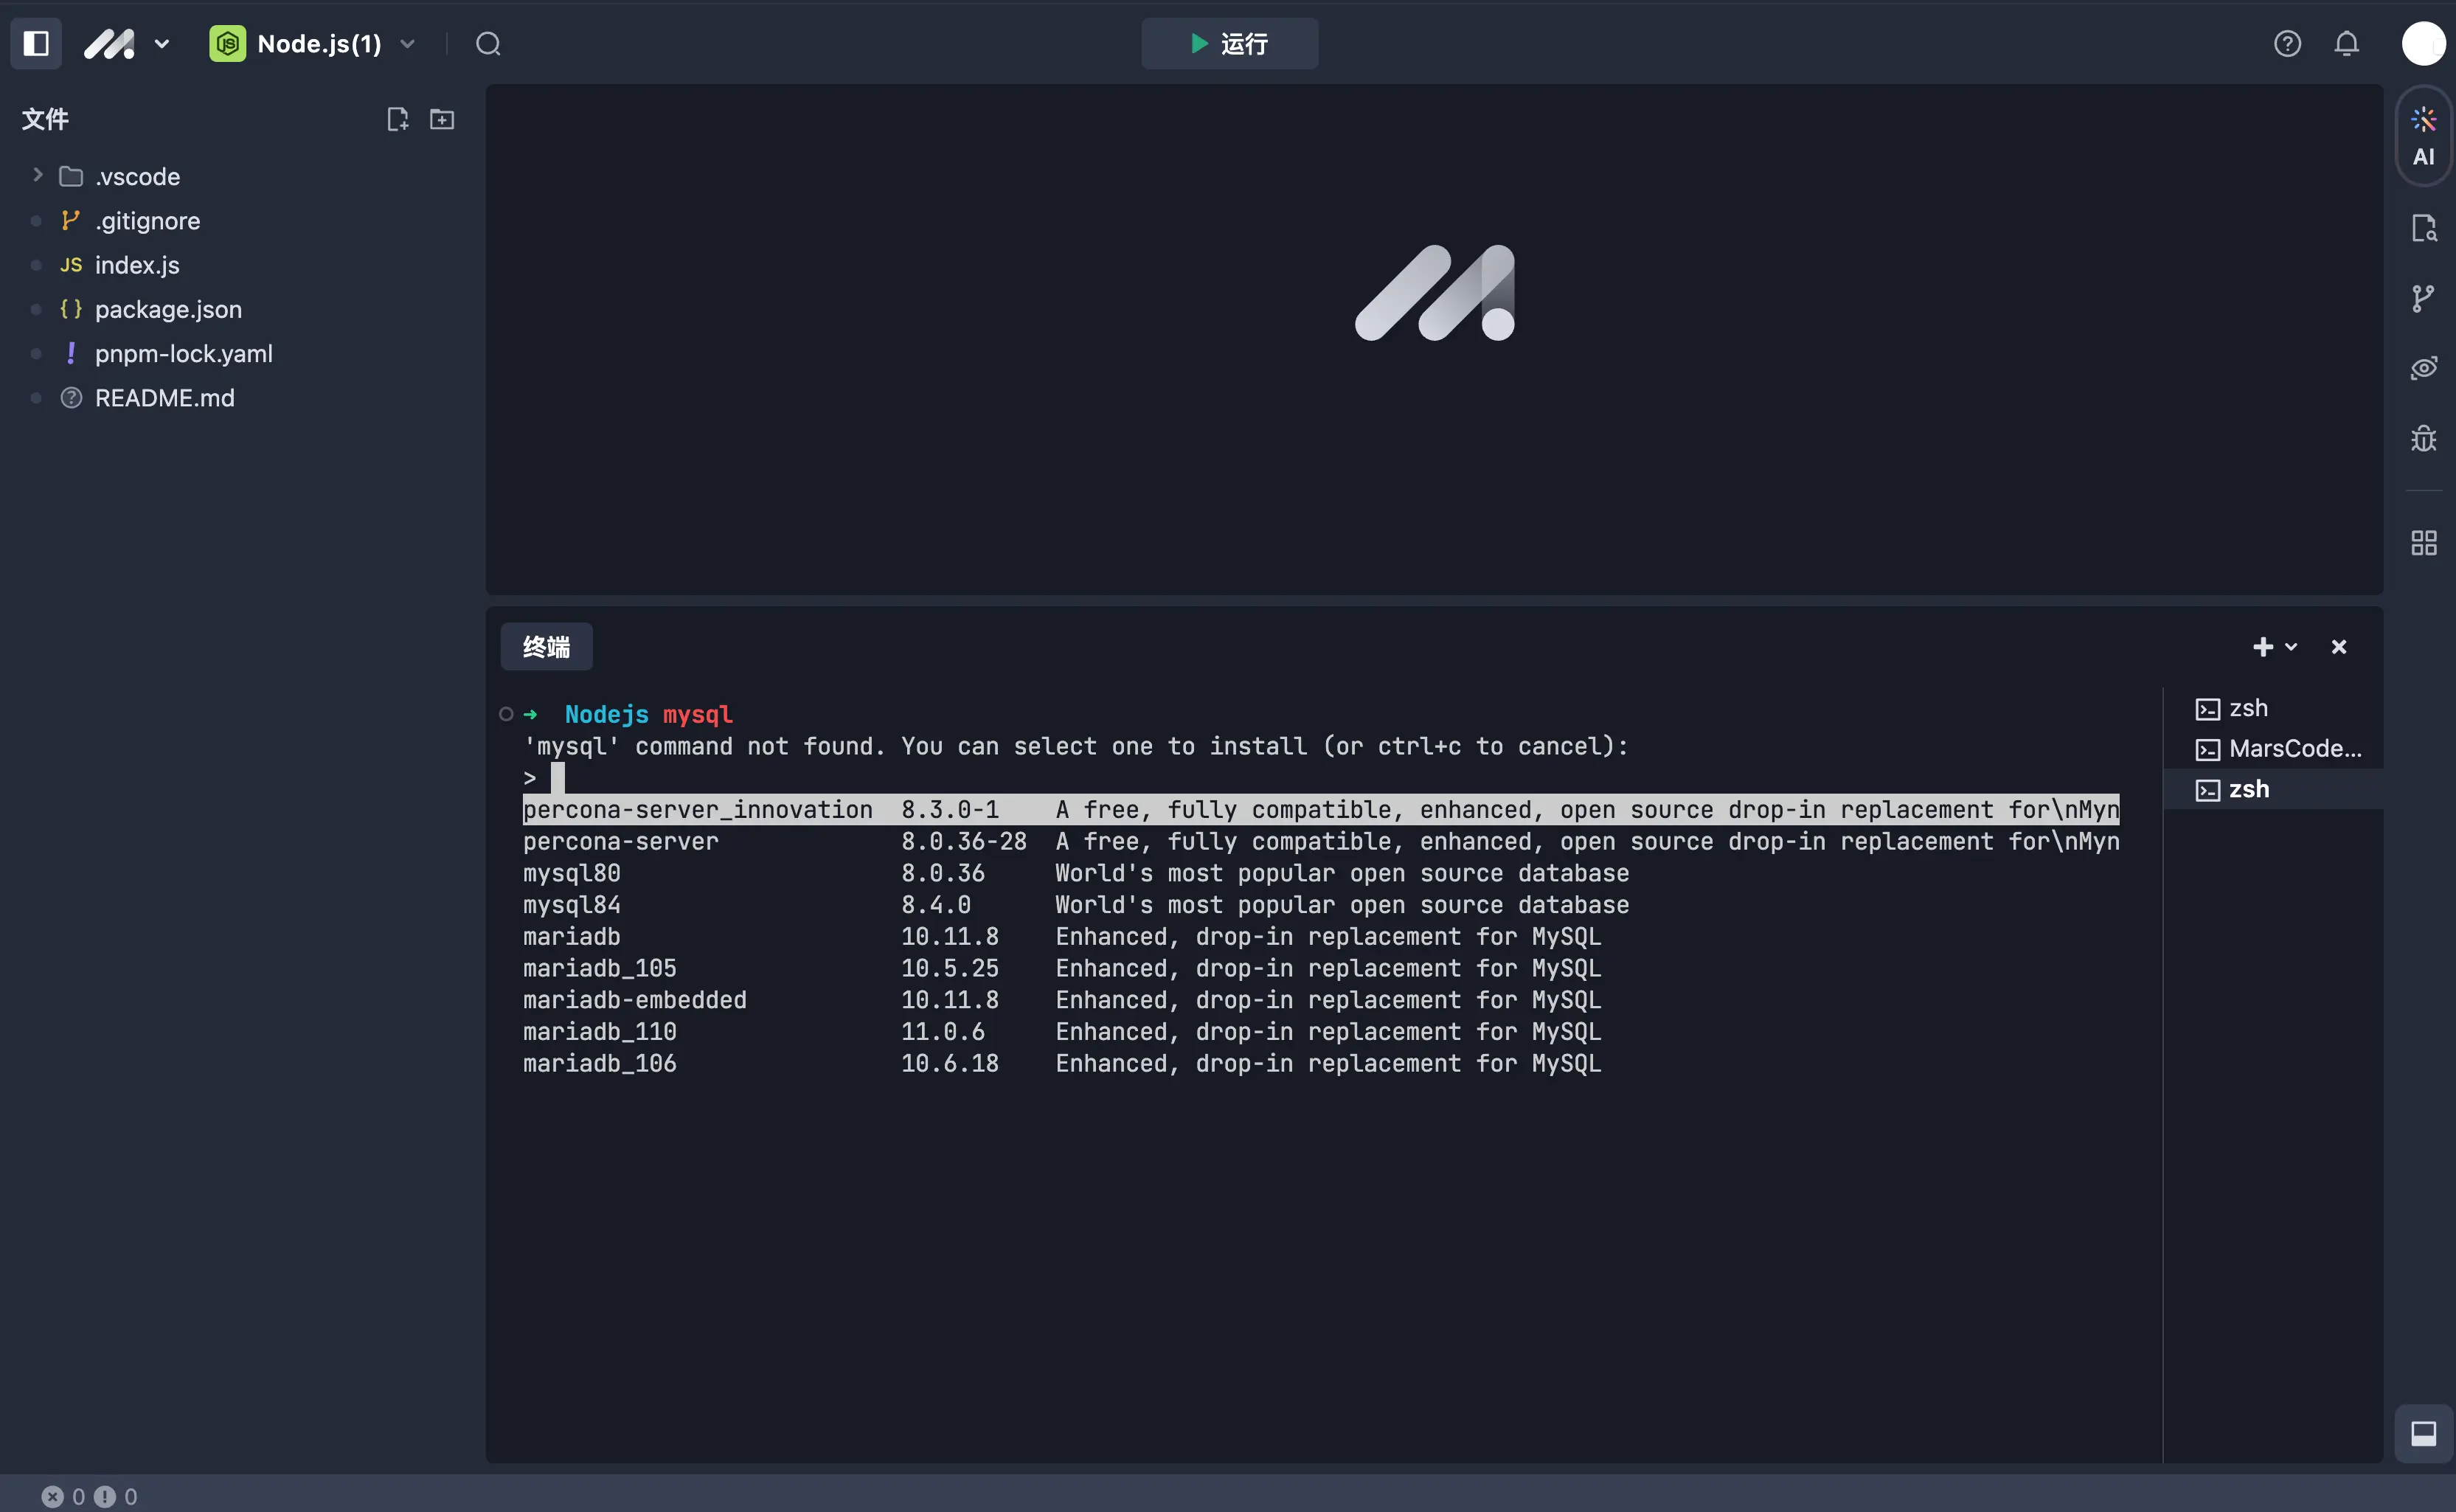The height and width of the screenshot is (1512, 2456).
Task: Open the debug bug icon
Action: [2423, 438]
